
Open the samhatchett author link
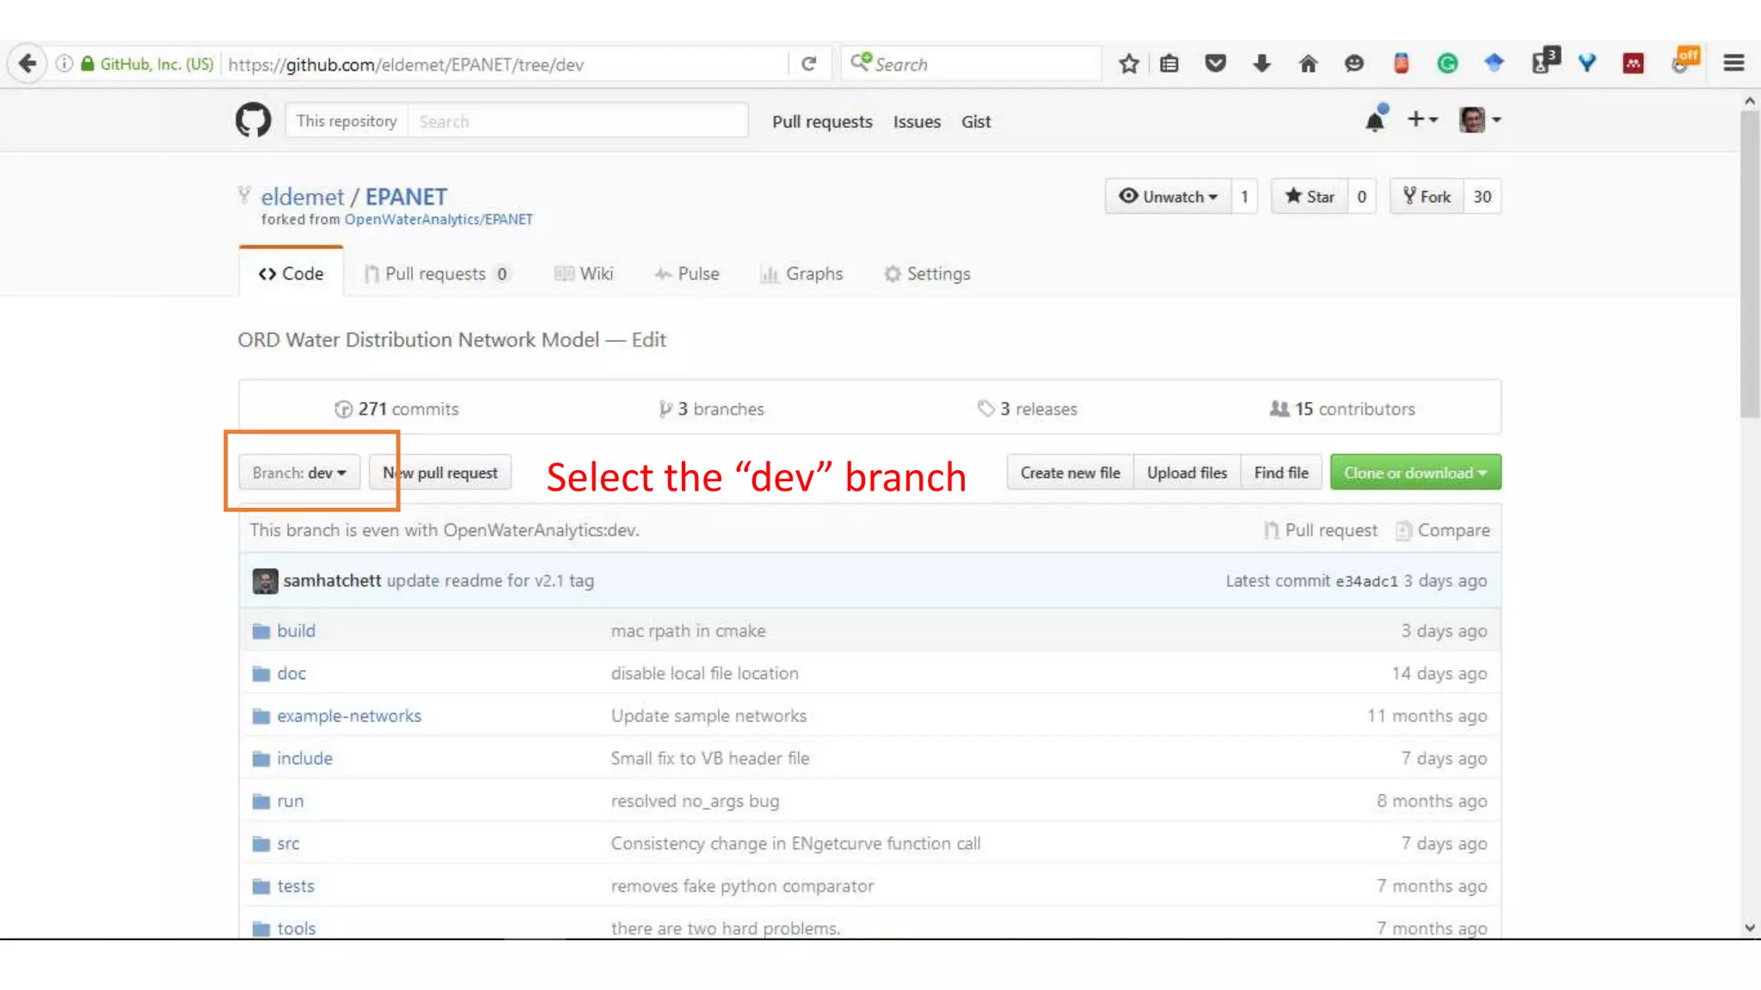(332, 581)
